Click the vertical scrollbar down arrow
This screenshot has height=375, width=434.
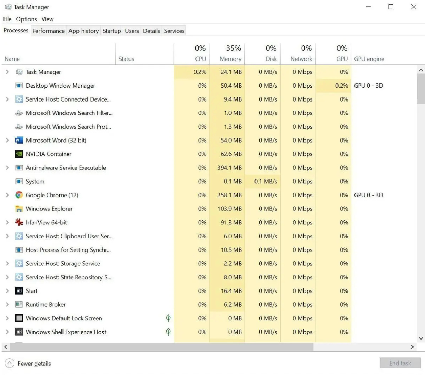tap(421, 338)
